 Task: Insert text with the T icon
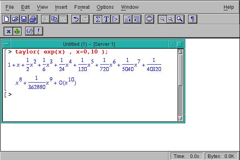point(106,19)
